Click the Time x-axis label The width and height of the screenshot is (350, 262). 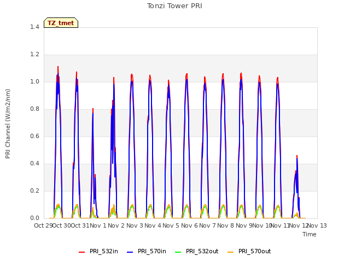310,234
